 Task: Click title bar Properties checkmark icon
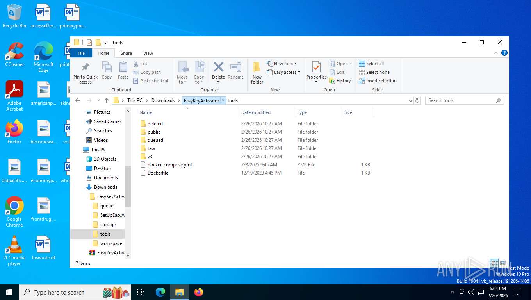click(x=89, y=43)
